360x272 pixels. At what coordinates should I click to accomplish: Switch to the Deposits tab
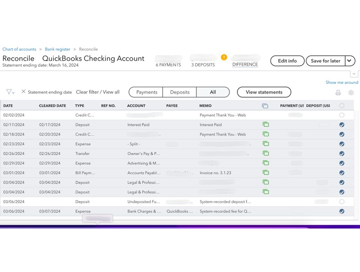click(180, 92)
